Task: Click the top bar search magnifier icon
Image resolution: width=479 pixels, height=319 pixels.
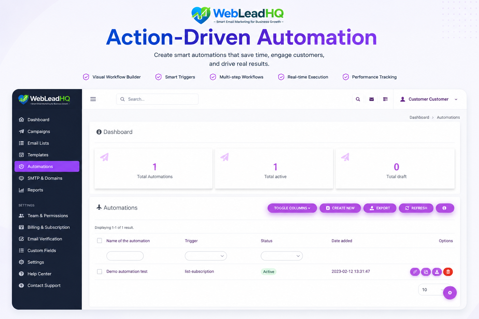Action: pyautogui.click(x=358, y=99)
